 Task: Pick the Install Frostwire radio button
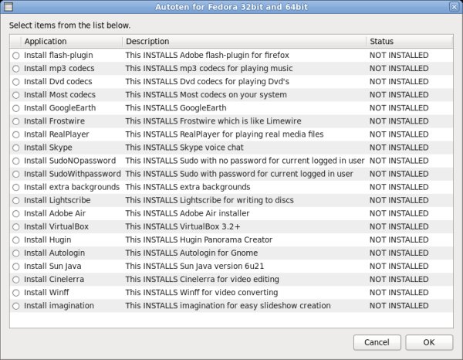pos(16,121)
